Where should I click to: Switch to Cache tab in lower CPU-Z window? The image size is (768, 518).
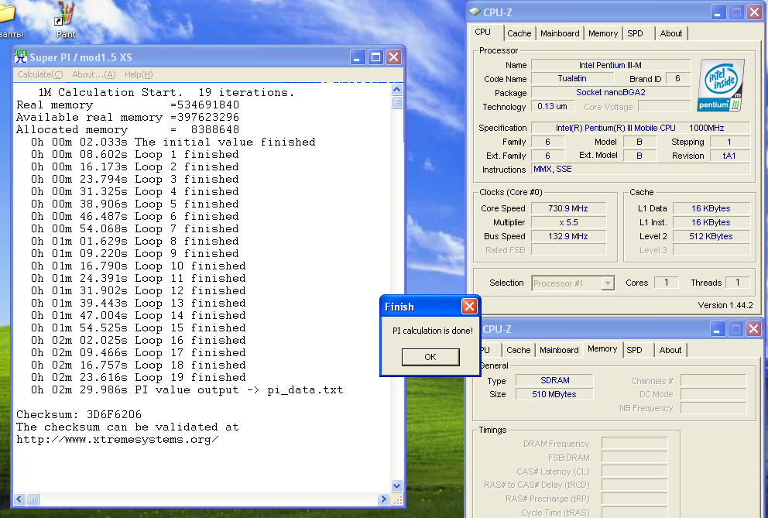point(518,350)
